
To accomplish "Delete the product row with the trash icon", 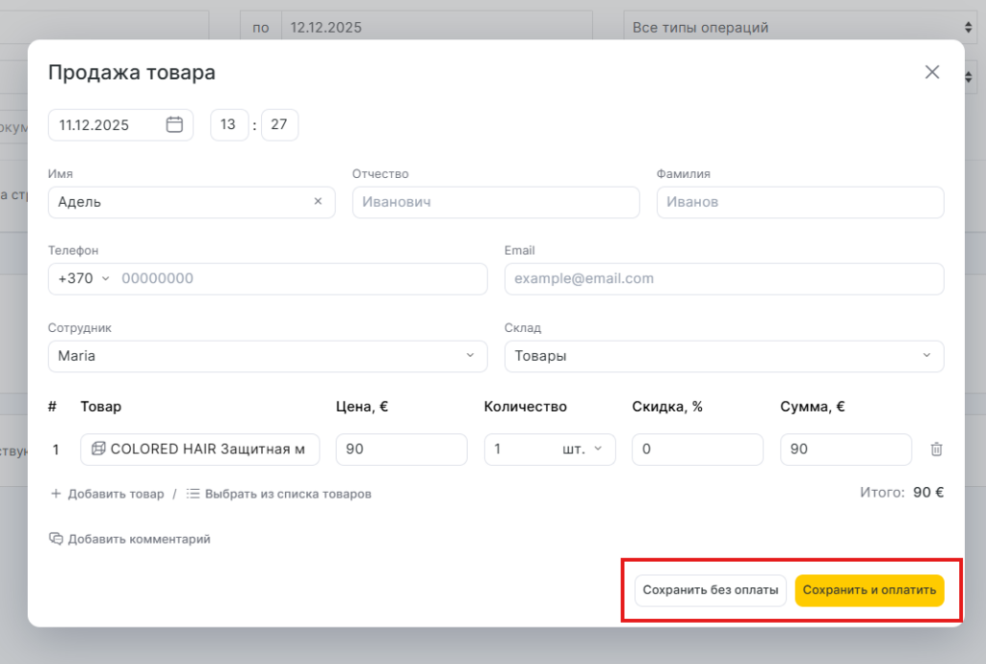I will [x=936, y=449].
